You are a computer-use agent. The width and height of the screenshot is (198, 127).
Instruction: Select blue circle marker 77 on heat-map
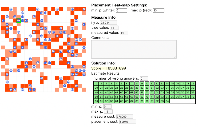[84, 9]
